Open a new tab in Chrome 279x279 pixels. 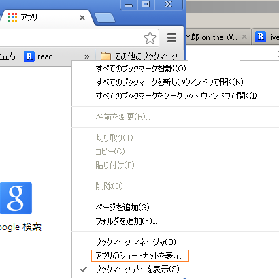tap(105, 18)
